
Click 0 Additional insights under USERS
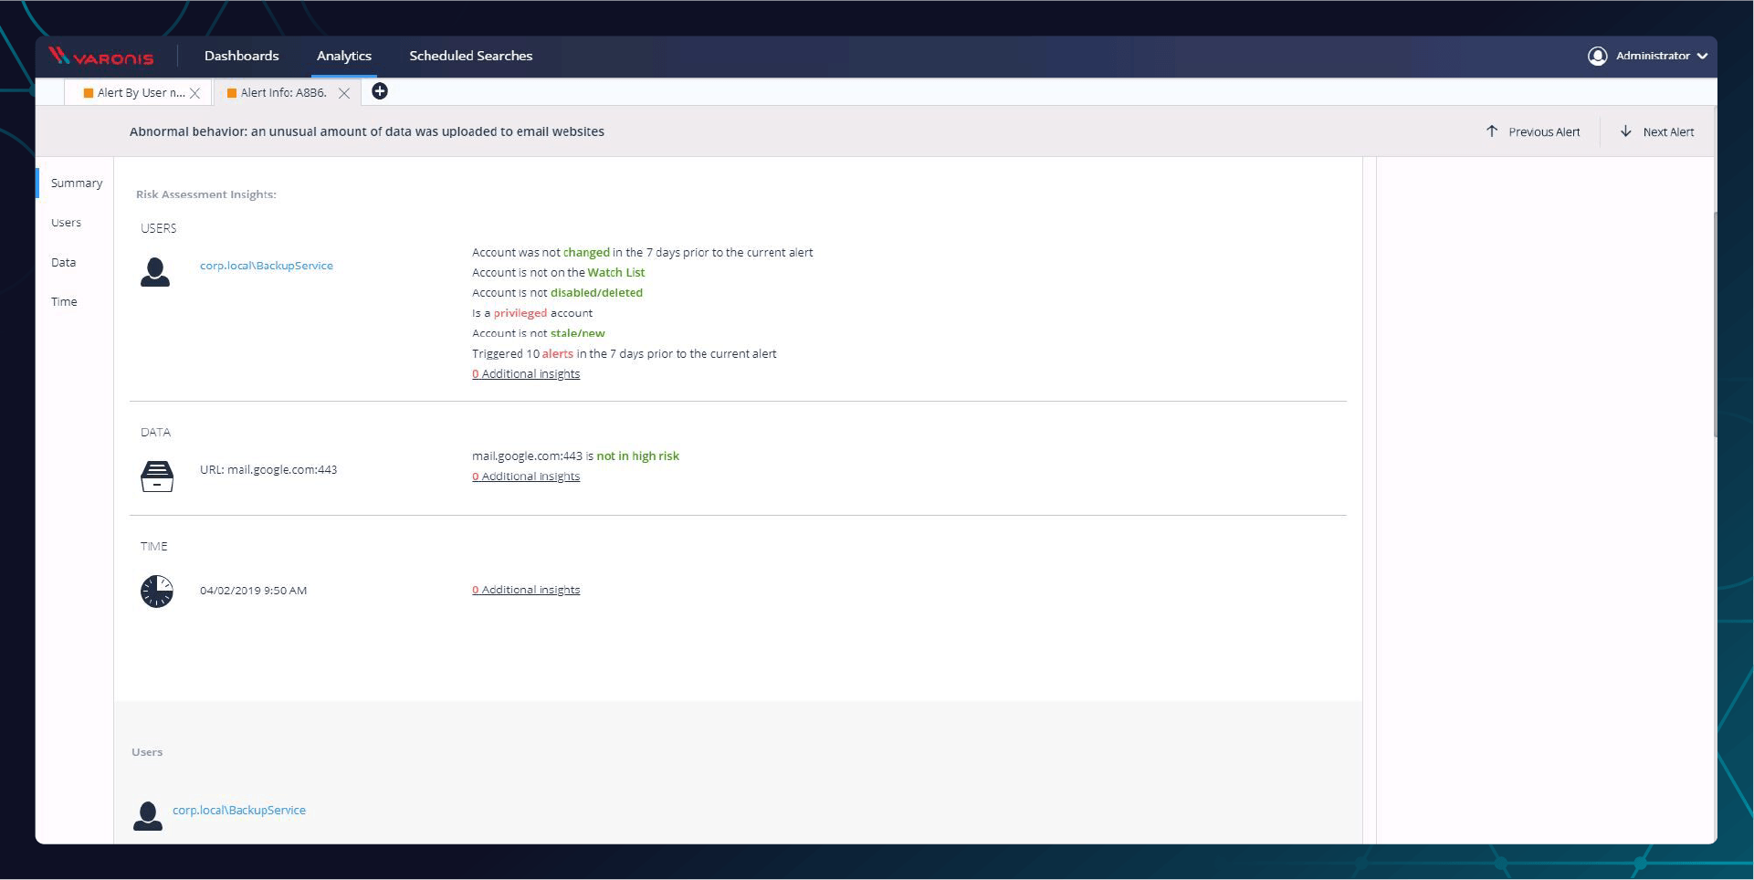(x=526, y=373)
